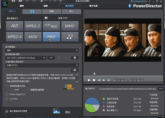Click the total duration 01:52:56:21

coord(136,80)
